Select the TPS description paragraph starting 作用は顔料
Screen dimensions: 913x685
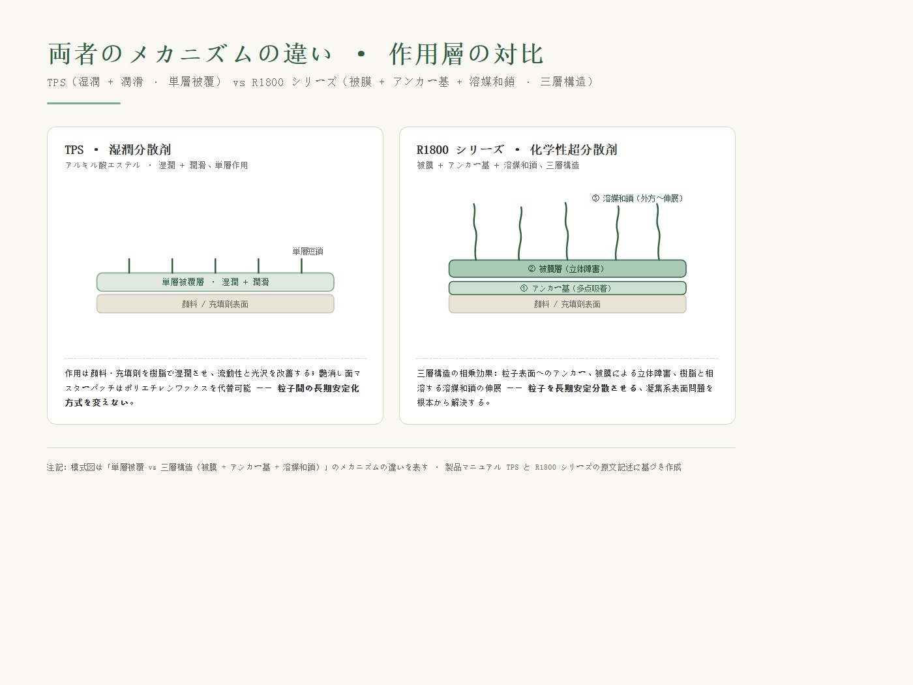tap(213, 388)
